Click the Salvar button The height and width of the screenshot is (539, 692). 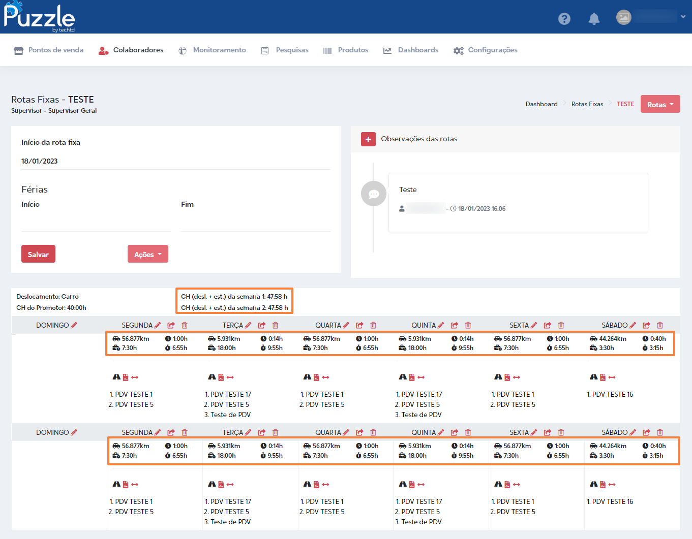click(x=38, y=254)
